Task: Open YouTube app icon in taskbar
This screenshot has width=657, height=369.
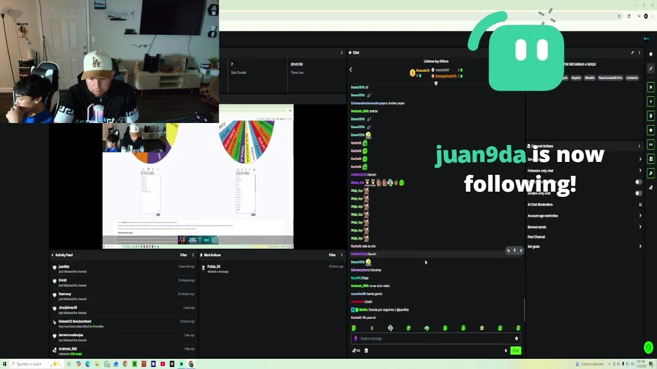Action: point(163,364)
